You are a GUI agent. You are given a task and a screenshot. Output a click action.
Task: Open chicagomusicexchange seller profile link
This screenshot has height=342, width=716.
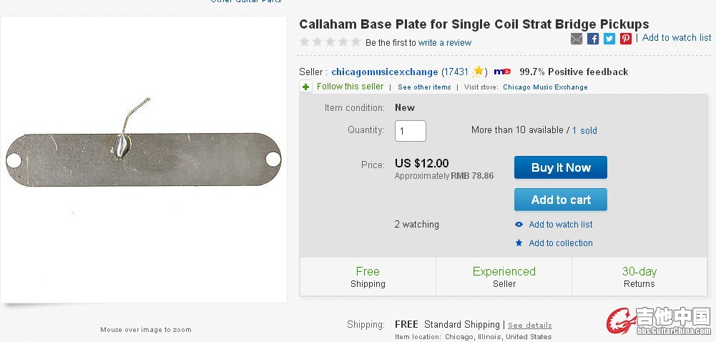(x=384, y=72)
